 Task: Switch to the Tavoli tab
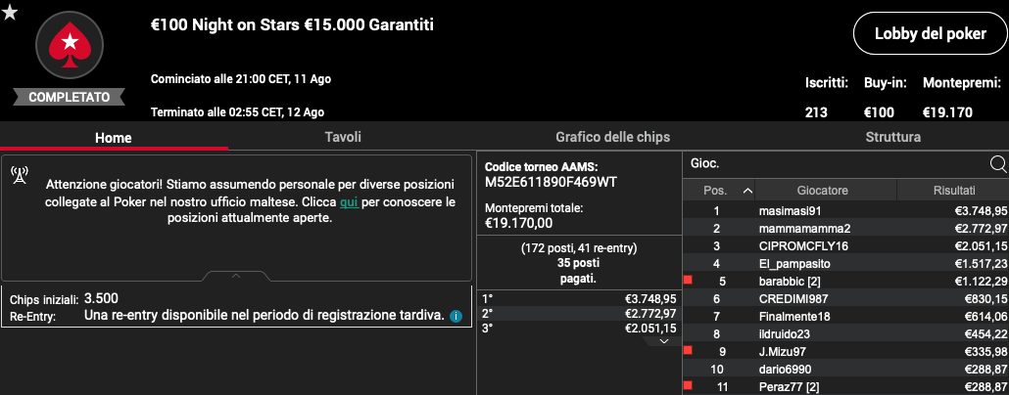tap(343, 138)
